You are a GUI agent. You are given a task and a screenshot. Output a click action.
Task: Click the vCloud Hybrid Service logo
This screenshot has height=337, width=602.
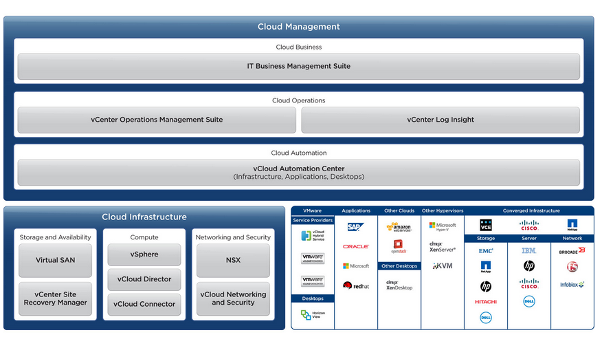[x=313, y=235]
